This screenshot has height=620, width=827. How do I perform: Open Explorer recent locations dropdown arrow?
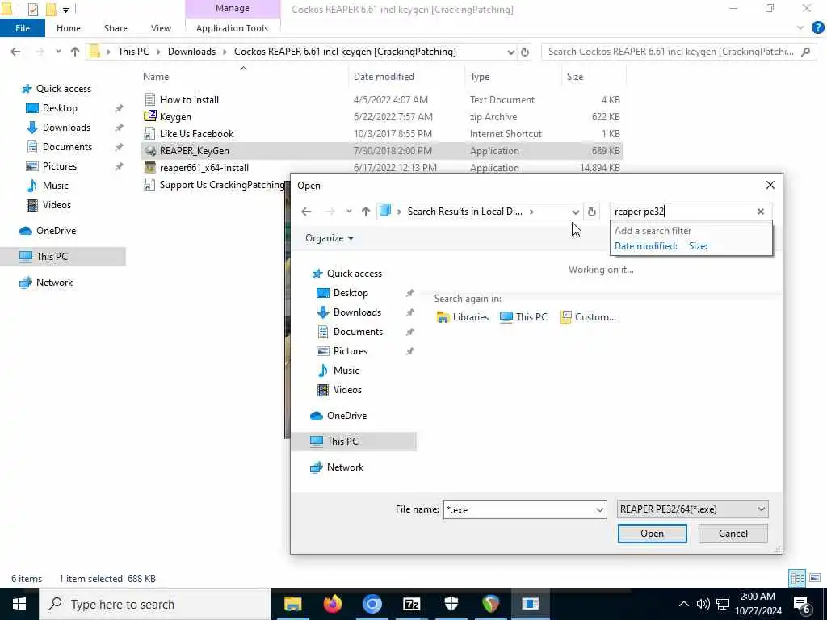58,52
